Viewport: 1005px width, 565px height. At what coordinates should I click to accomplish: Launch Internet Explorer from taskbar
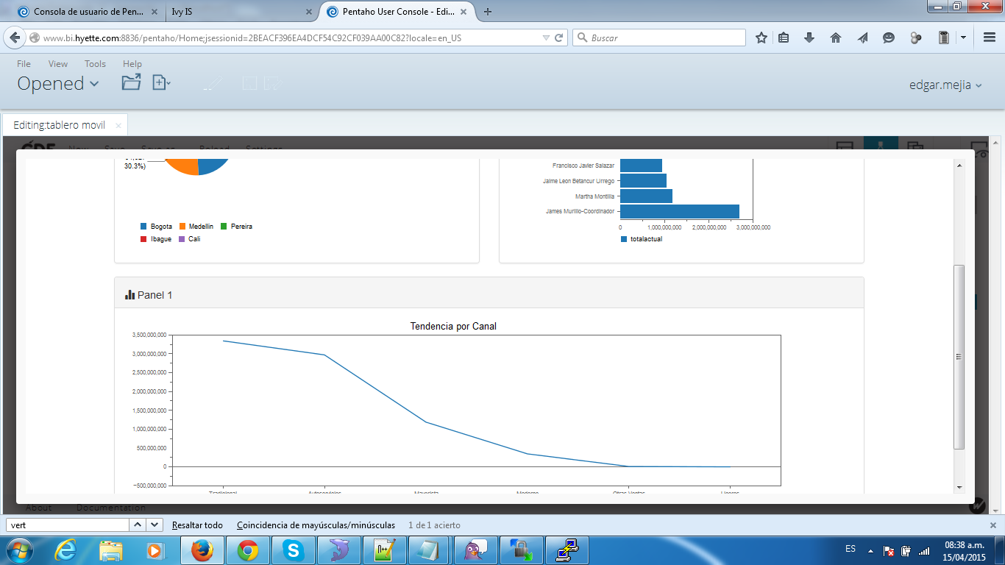[x=66, y=550]
